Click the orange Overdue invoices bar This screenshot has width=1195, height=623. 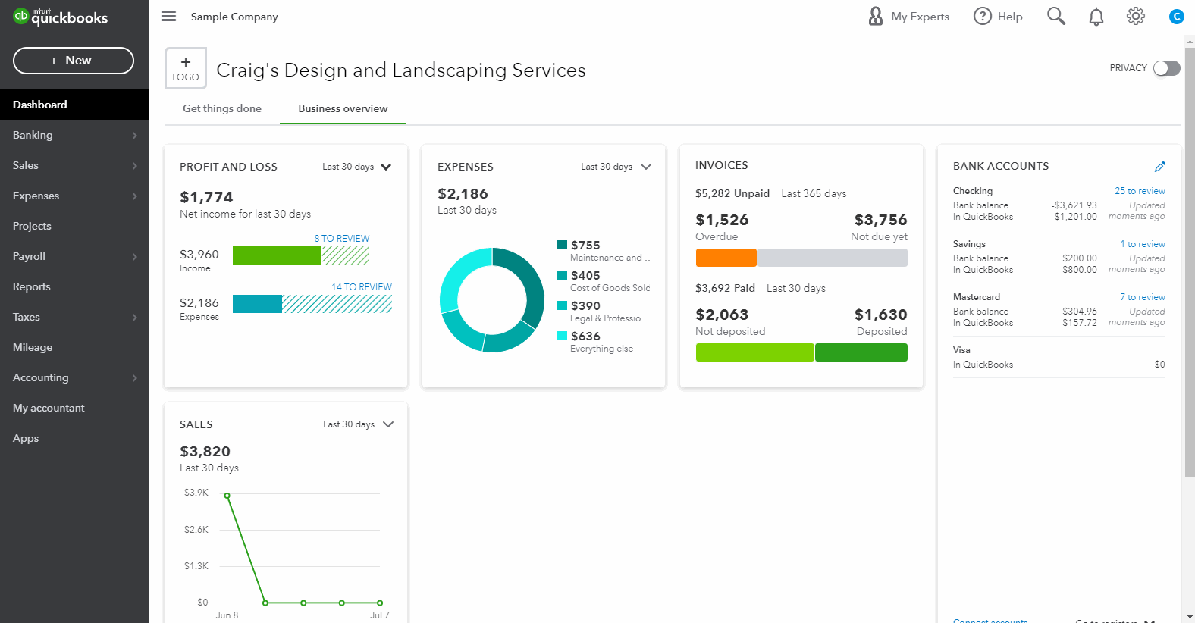pos(726,258)
